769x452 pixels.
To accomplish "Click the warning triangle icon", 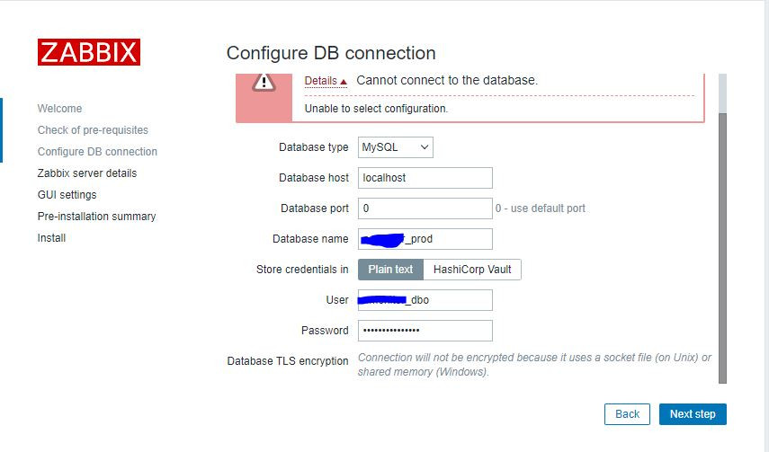I will (263, 82).
